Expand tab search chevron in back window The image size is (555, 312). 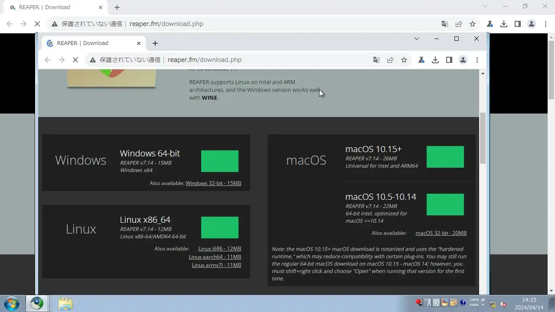tap(485, 6)
